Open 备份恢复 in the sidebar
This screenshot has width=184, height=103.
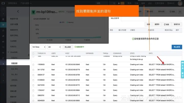(13, 85)
